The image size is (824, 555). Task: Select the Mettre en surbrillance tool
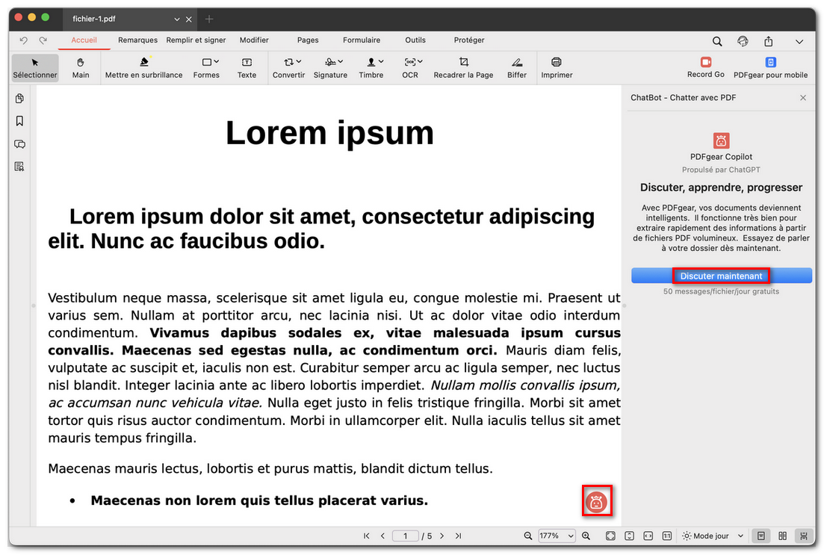143,67
